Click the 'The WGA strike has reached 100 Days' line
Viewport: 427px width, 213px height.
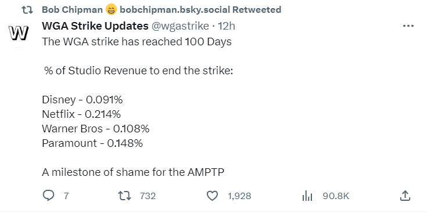point(137,42)
